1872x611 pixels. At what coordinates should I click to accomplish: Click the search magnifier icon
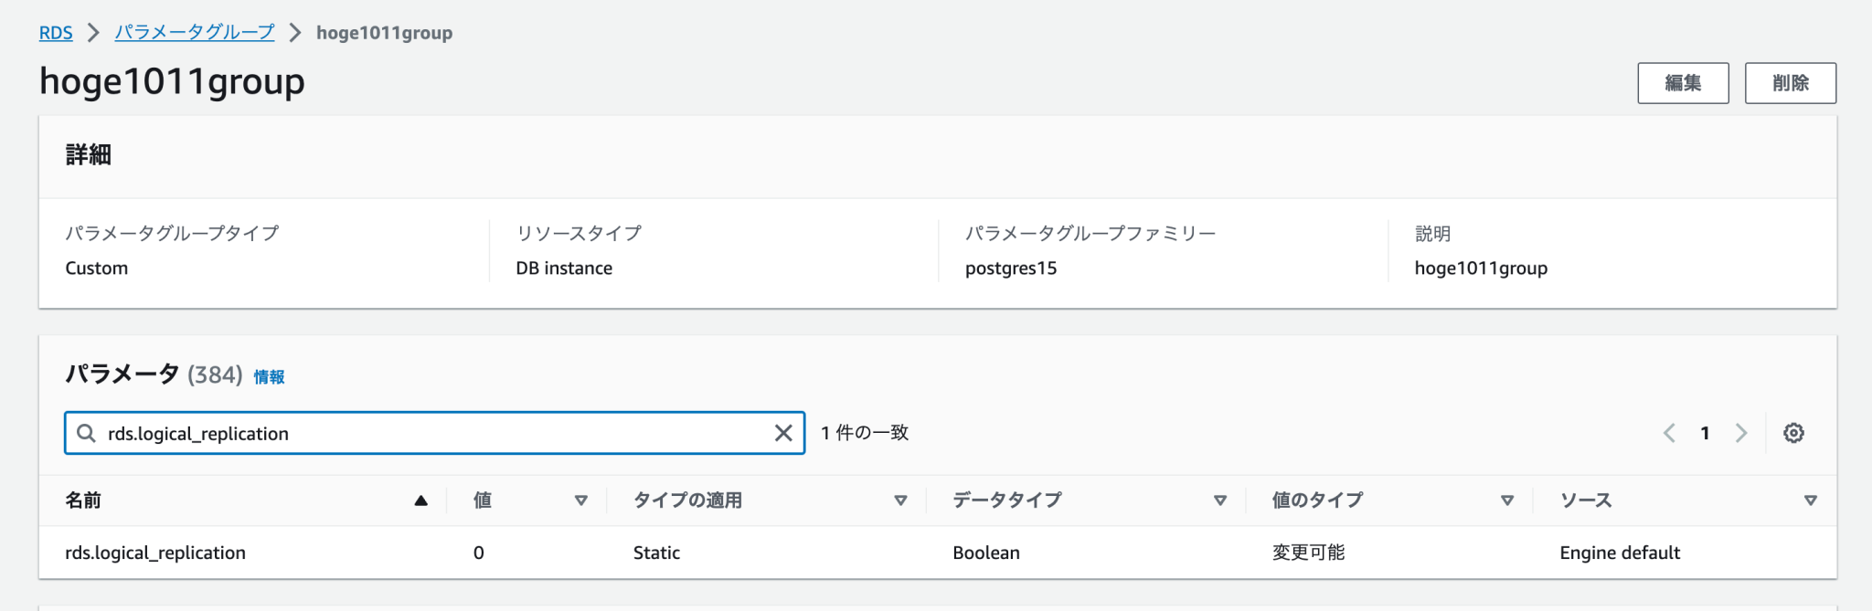86,433
